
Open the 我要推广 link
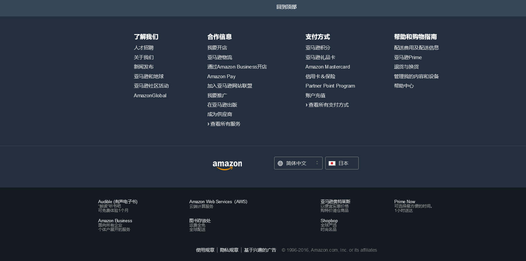(x=217, y=96)
